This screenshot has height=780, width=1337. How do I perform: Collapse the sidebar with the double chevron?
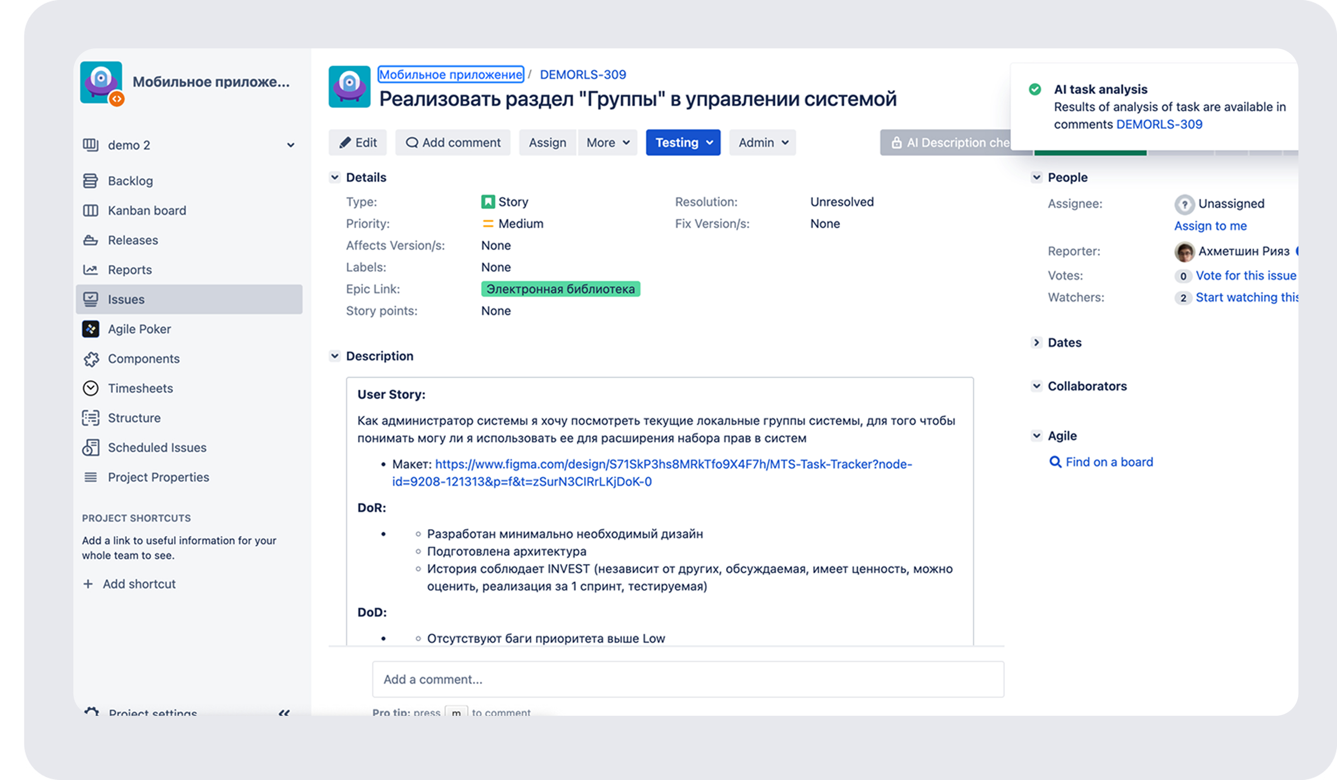pos(284,713)
